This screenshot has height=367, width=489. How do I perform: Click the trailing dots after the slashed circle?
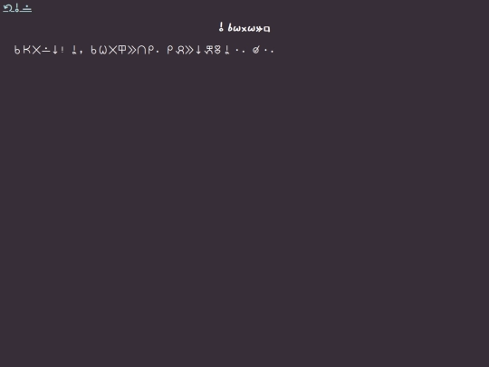269,51
